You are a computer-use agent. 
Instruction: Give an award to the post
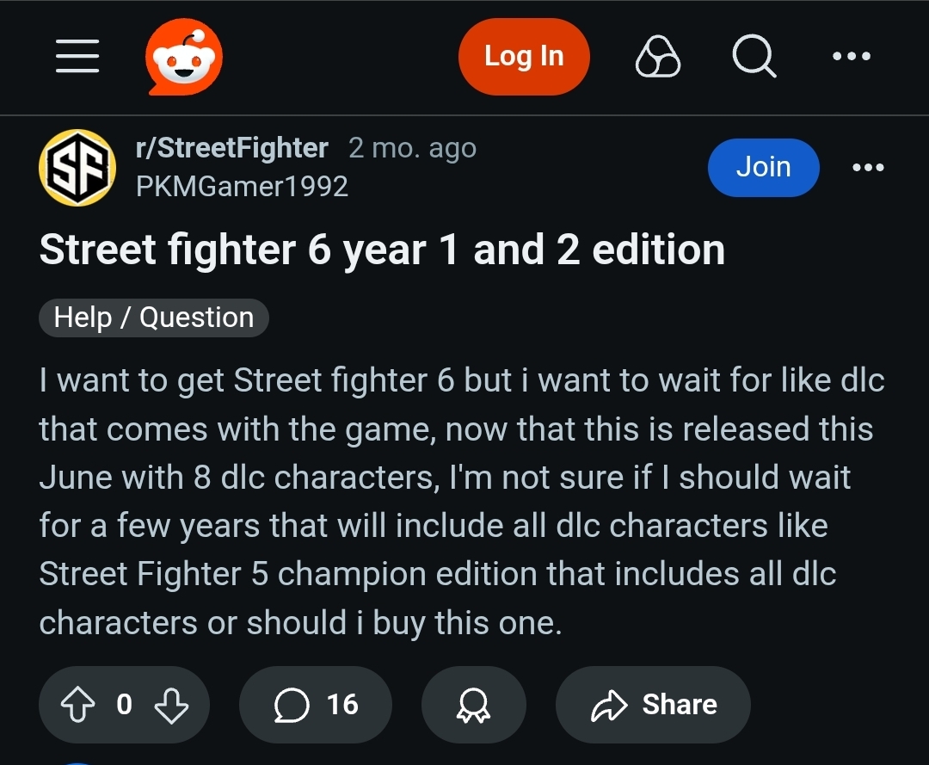coord(473,705)
